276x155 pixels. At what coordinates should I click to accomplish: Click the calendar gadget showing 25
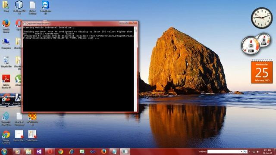262,71
